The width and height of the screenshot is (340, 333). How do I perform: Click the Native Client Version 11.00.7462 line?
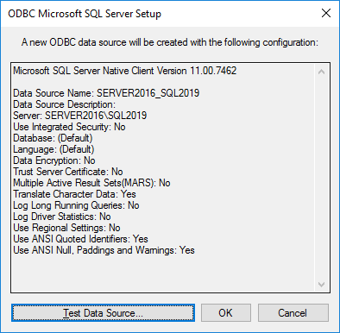[x=125, y=71]
